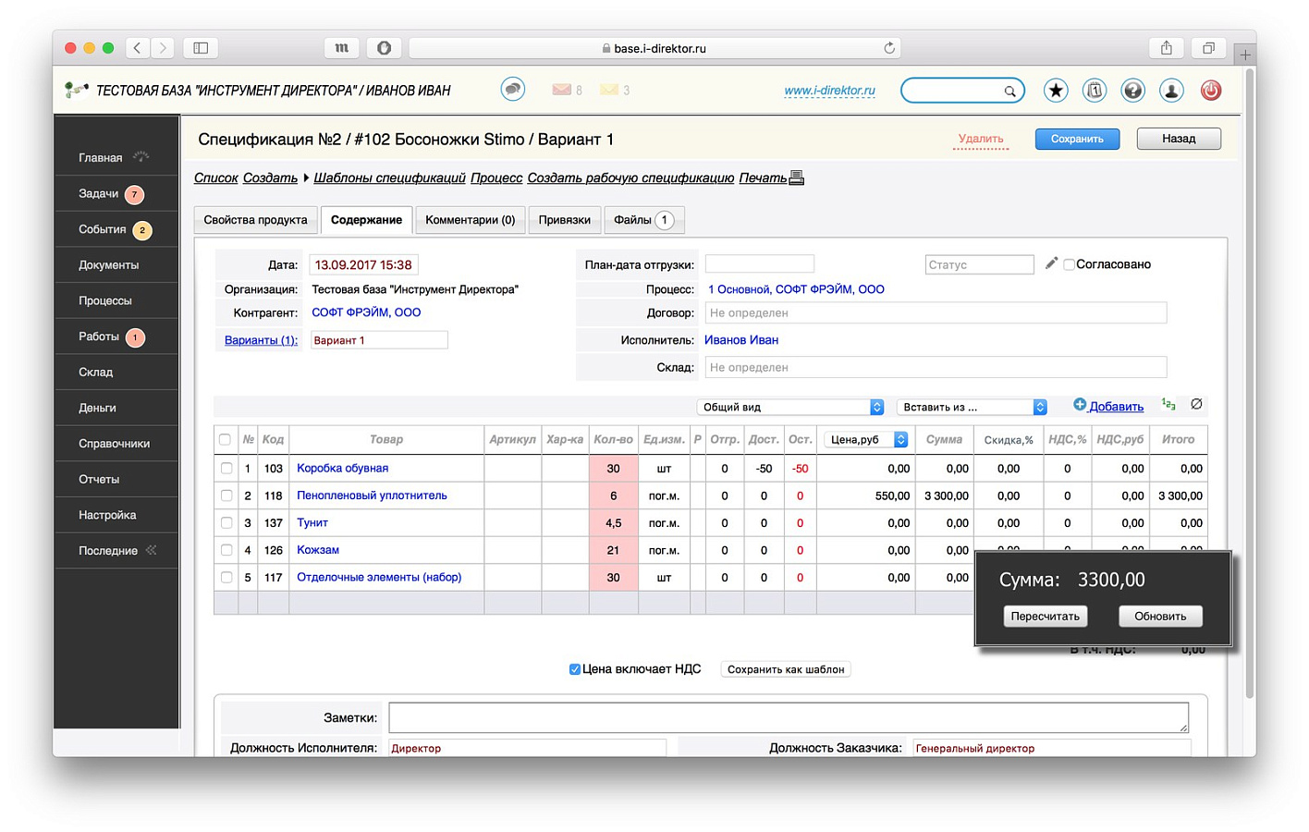The image size is (1309, 832).
Task: Click the Удалить link
Action: point(981,139)
